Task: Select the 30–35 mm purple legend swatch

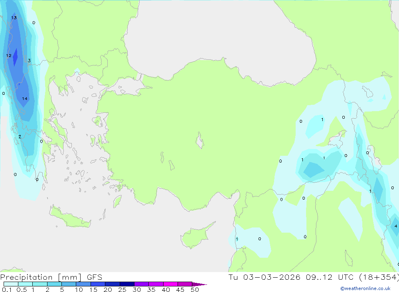Action: pyautogui.click(x=141, y=284)
